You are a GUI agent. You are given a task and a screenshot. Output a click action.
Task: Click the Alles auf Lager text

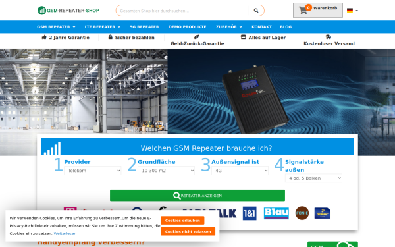pos(267,38)
